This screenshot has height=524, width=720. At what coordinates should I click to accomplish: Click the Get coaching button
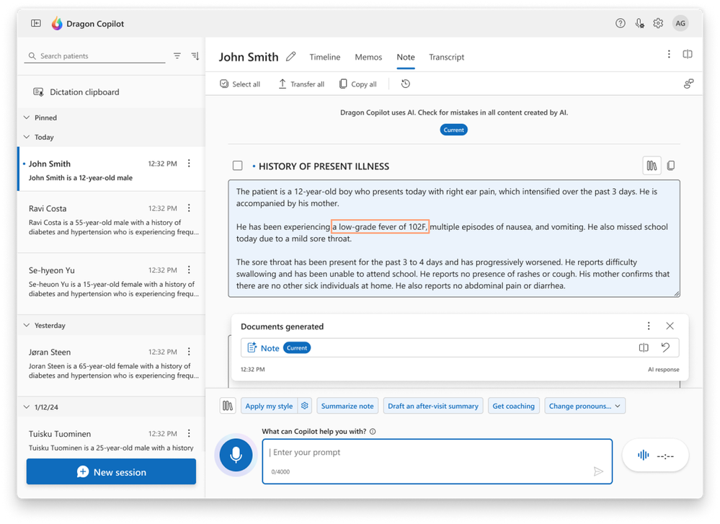[513, 406]
